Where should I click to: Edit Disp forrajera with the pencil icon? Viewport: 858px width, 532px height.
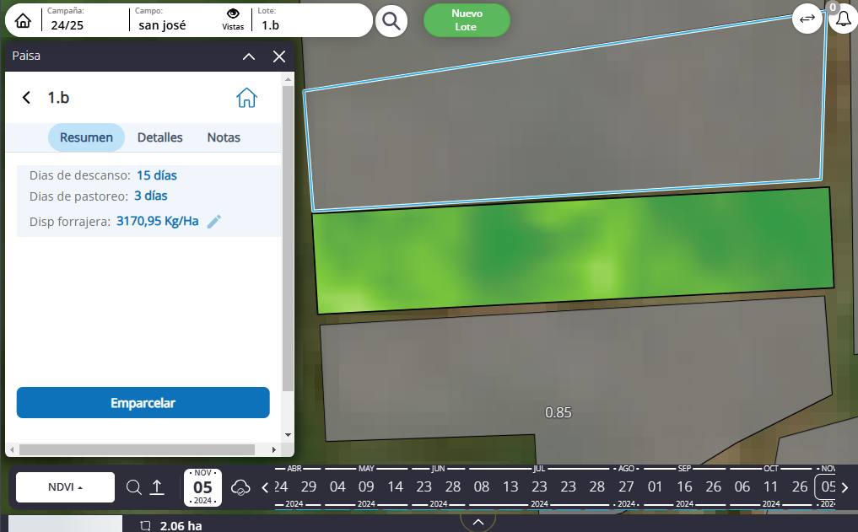[214, 221]
